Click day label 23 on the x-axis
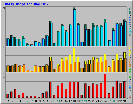Screen dimensions: 133x104 click(94, 101)
